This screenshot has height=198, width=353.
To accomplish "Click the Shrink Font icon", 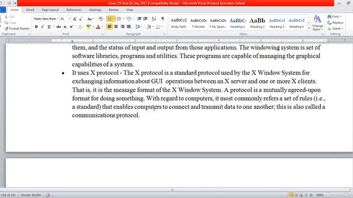I will click(x=81, y=19).
